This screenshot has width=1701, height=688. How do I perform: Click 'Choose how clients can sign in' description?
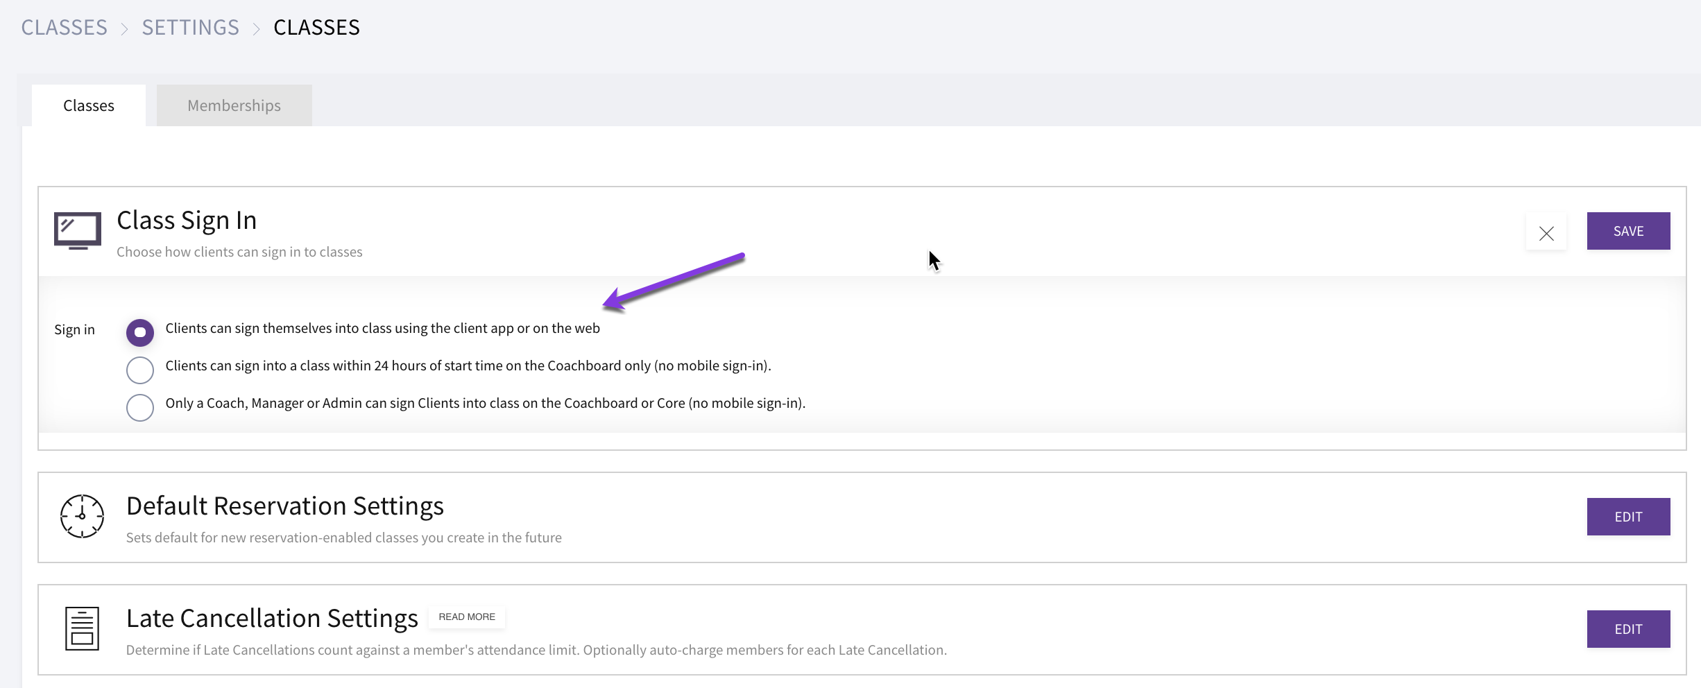coord(239,252)
